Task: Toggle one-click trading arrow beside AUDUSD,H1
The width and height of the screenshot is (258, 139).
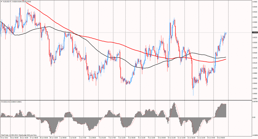Action: [x=1, y=2]
